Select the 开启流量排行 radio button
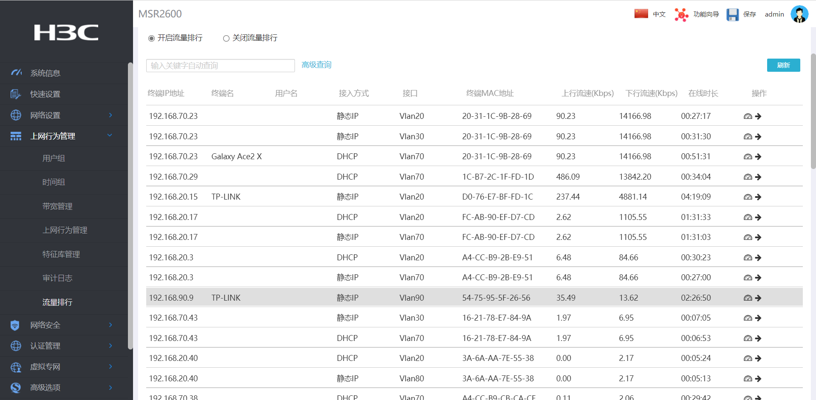 [x=151, y=38]
